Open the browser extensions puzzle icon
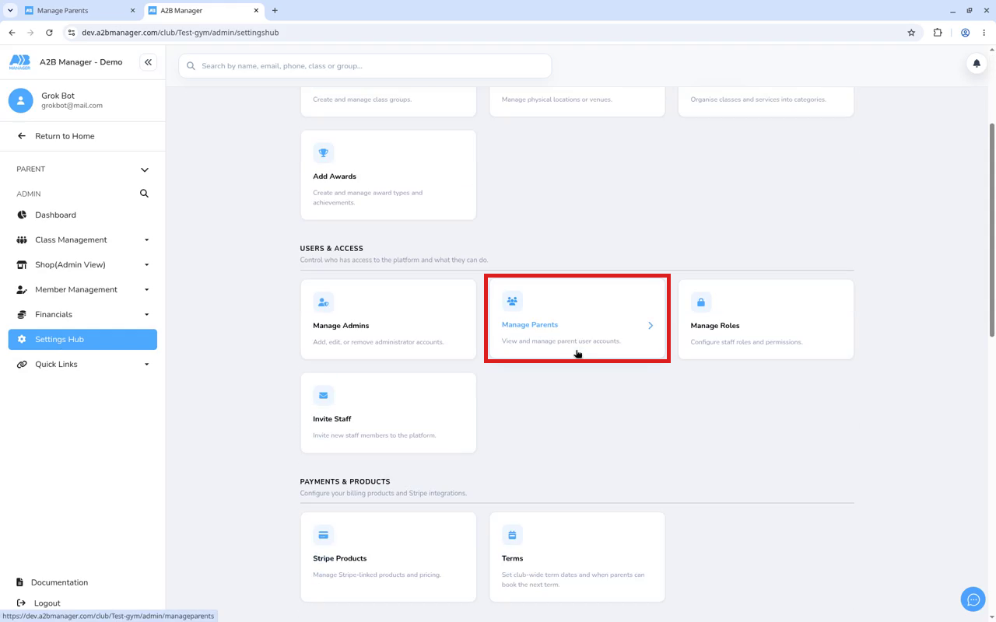The height and width of the screenshot is (622, 996). [938, 33]
